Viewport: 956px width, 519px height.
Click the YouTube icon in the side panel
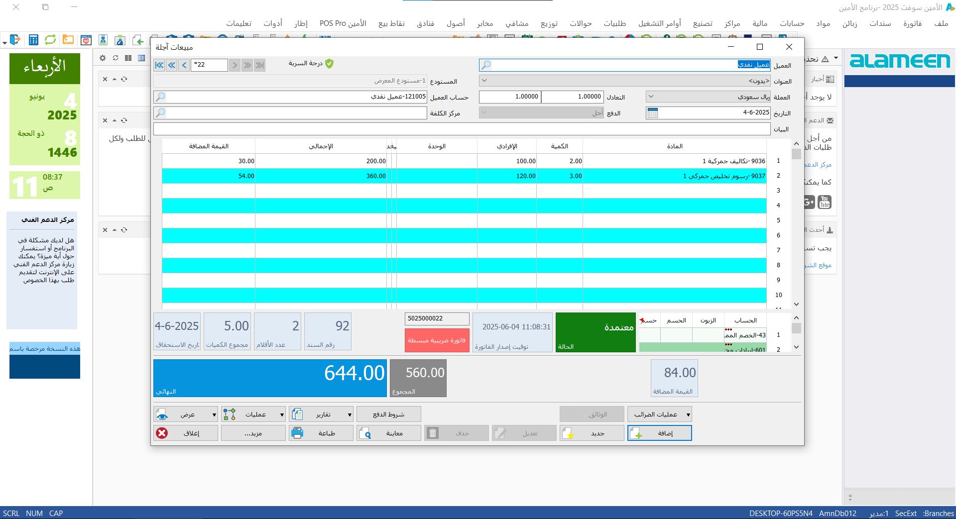(825, 202)
